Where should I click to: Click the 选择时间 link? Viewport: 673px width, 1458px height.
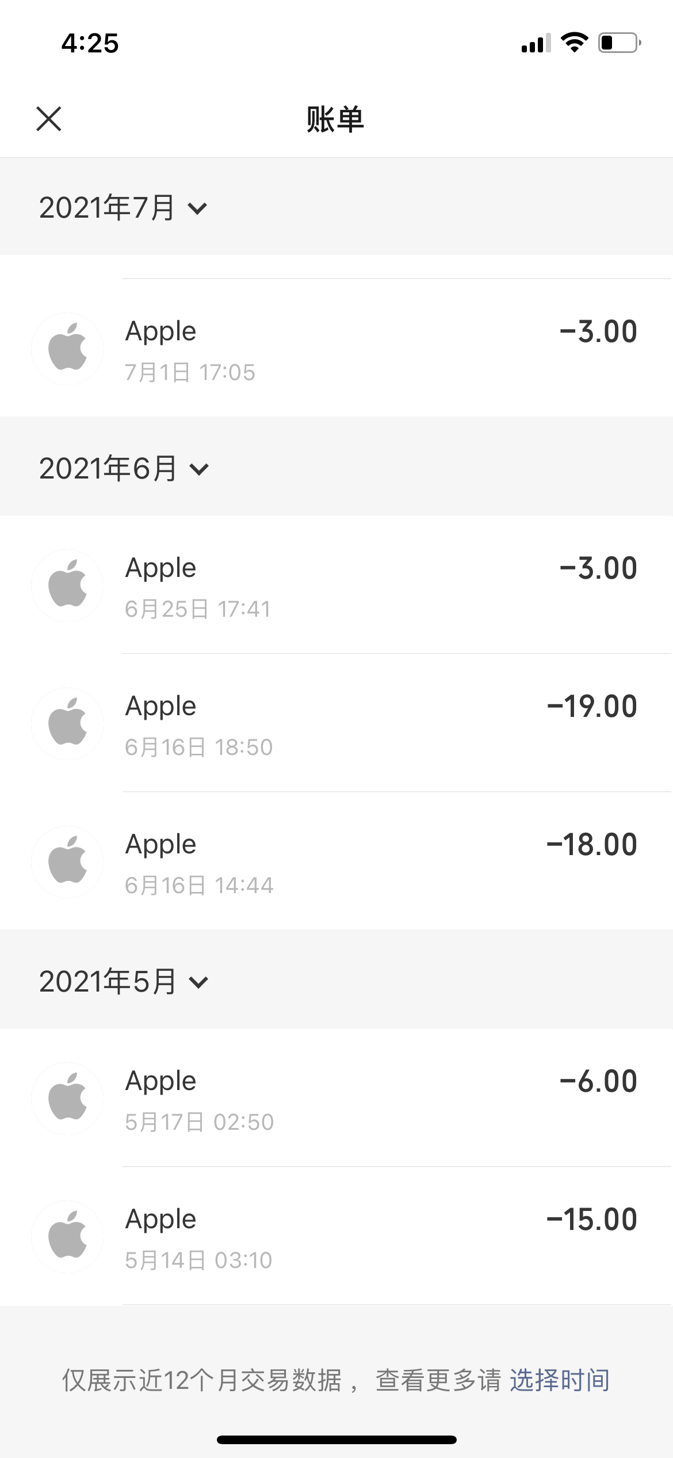tap(560, 1380)
